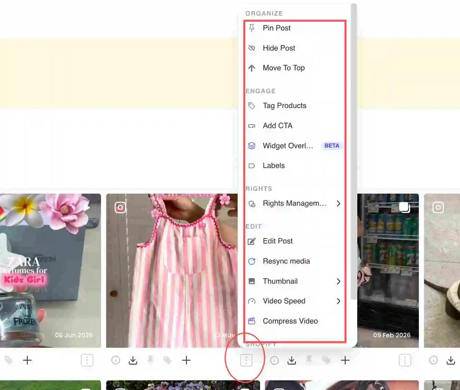Expand the Video Speed submenu chevron
The height and width of the screenshot is (390, 460).
338,301
